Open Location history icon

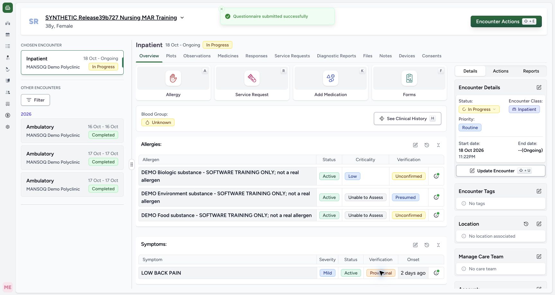[x=526, y=224]
